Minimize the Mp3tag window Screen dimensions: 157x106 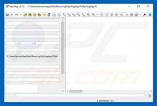tap(129, 6)
